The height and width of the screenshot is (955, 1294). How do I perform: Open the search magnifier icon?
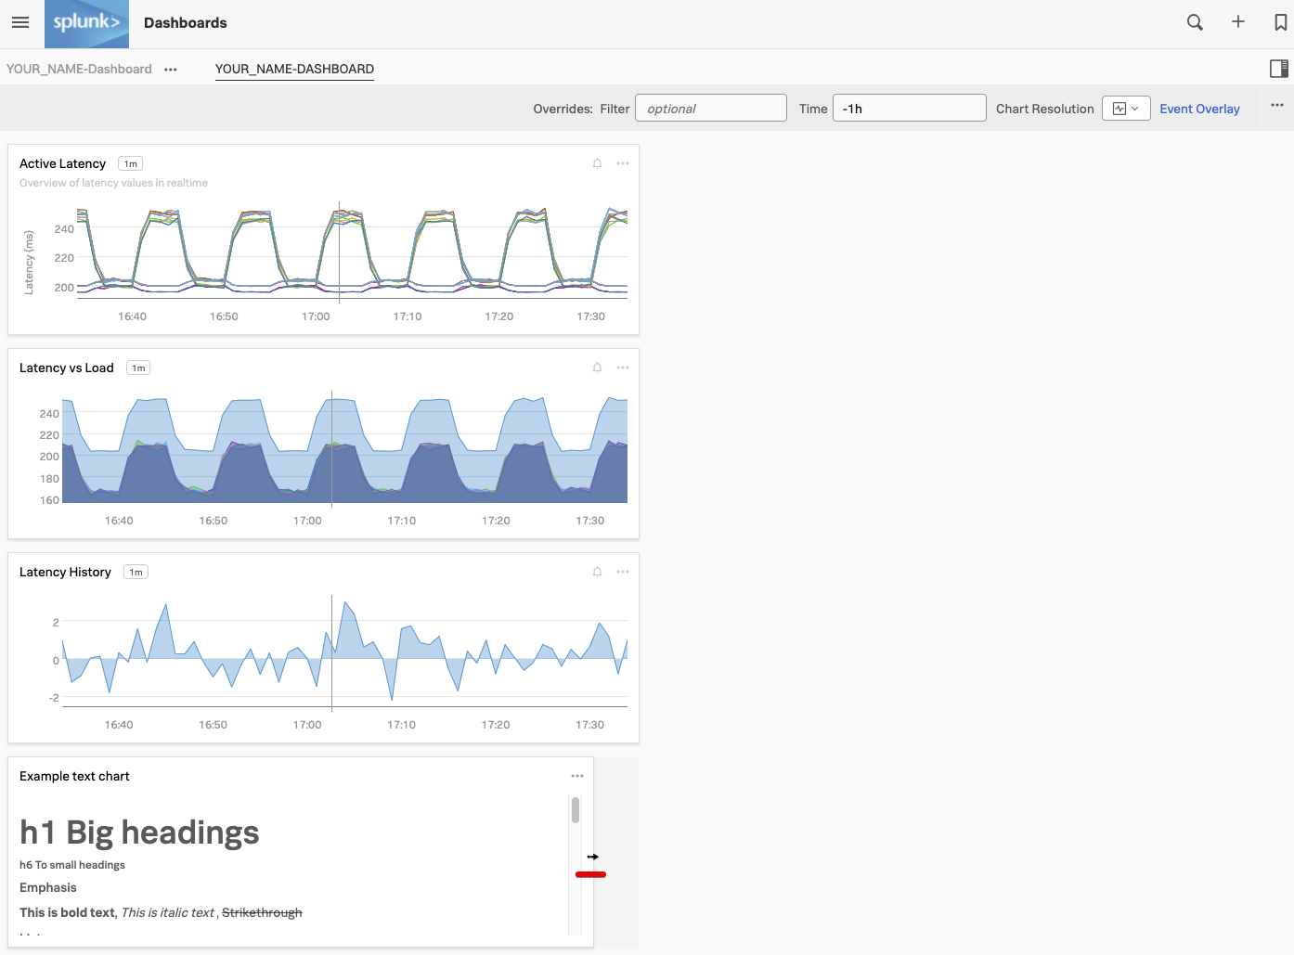(x=1195, y=22)
